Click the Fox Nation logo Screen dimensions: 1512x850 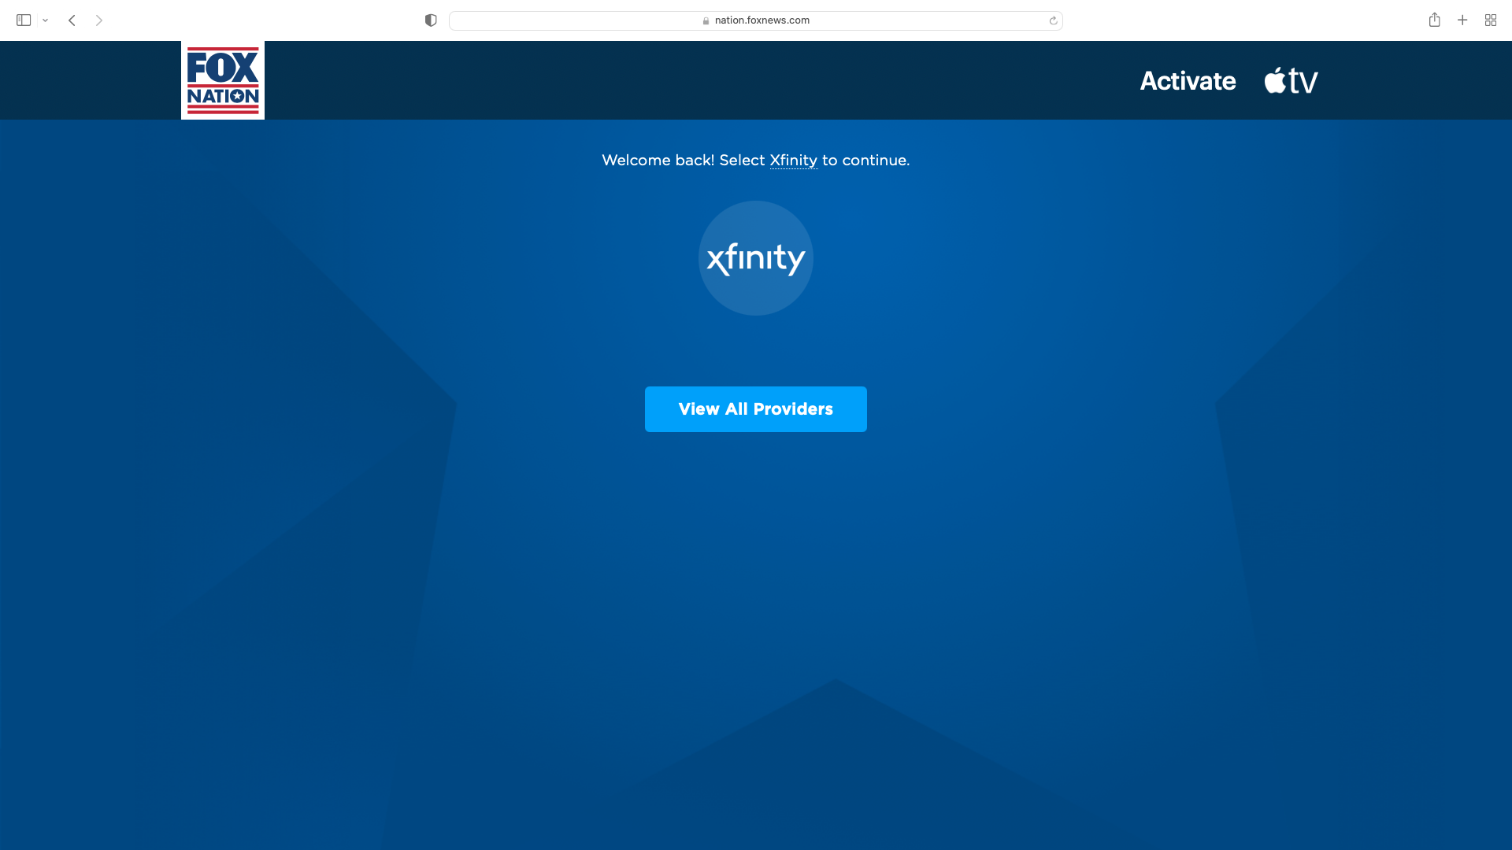point(223,80)
